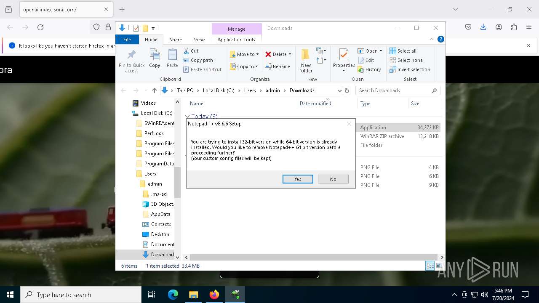Click Yes in Notepad++ Setup dialog
The image size is (539, 303).
pyautogui.click(x=298, y=179)
